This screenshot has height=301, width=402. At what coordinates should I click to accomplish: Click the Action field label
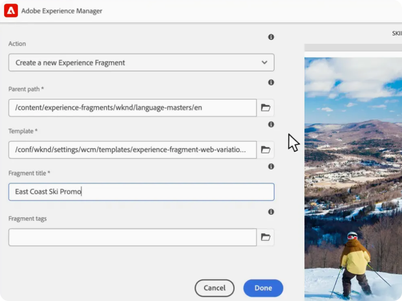[x=17, y=44]
